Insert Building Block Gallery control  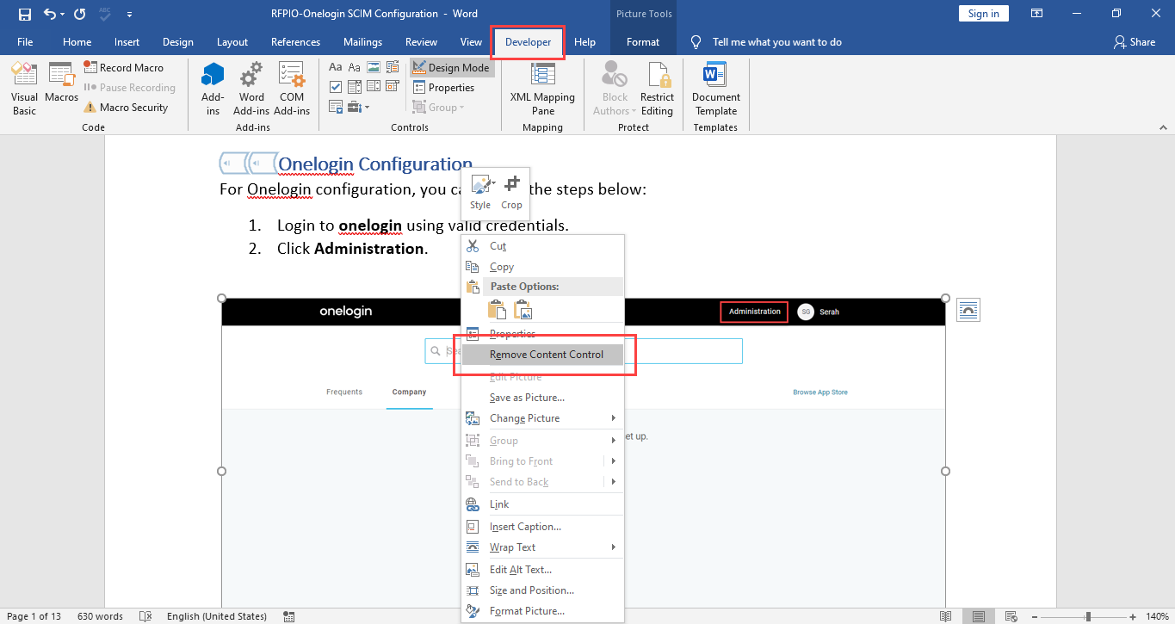pos(393,67)
